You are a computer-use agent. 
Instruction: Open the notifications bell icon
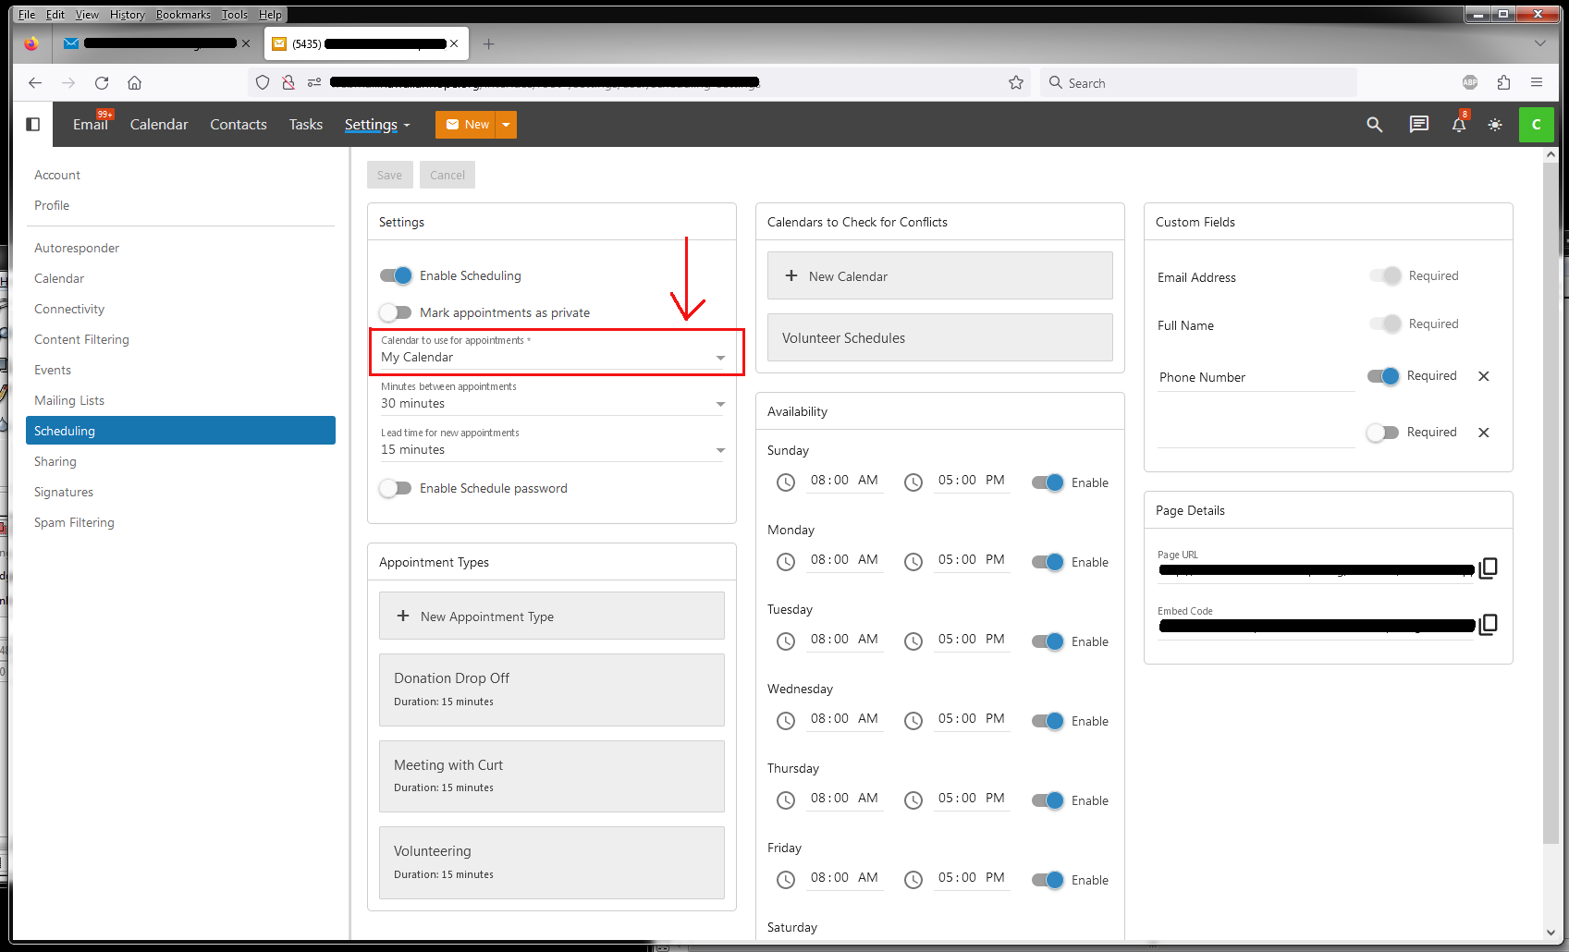[1458, 125]
